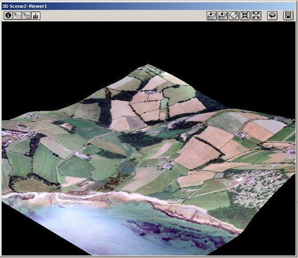Select the second arrow pointer with circle tool
Image resolution: width=298 pixels, height=258 pixels.
27,15
